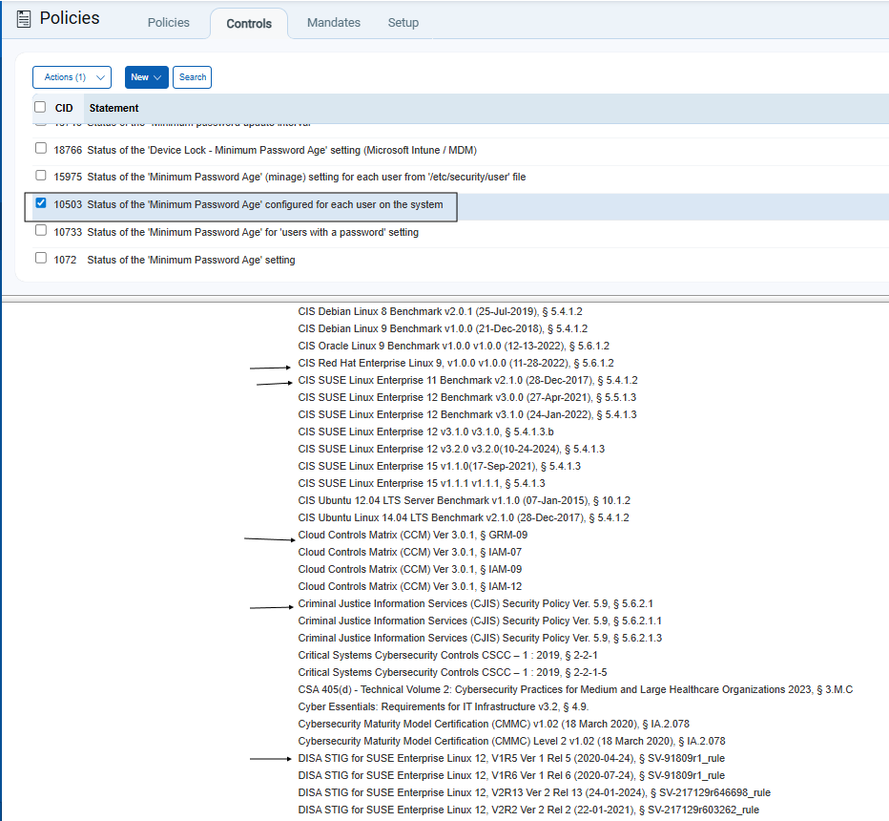Viewport: 889px width, 821px height.
Task: Click SUSE Linux Enterprise 12 Benchmark v3.0.0 entry
Action: pos(467,398)
